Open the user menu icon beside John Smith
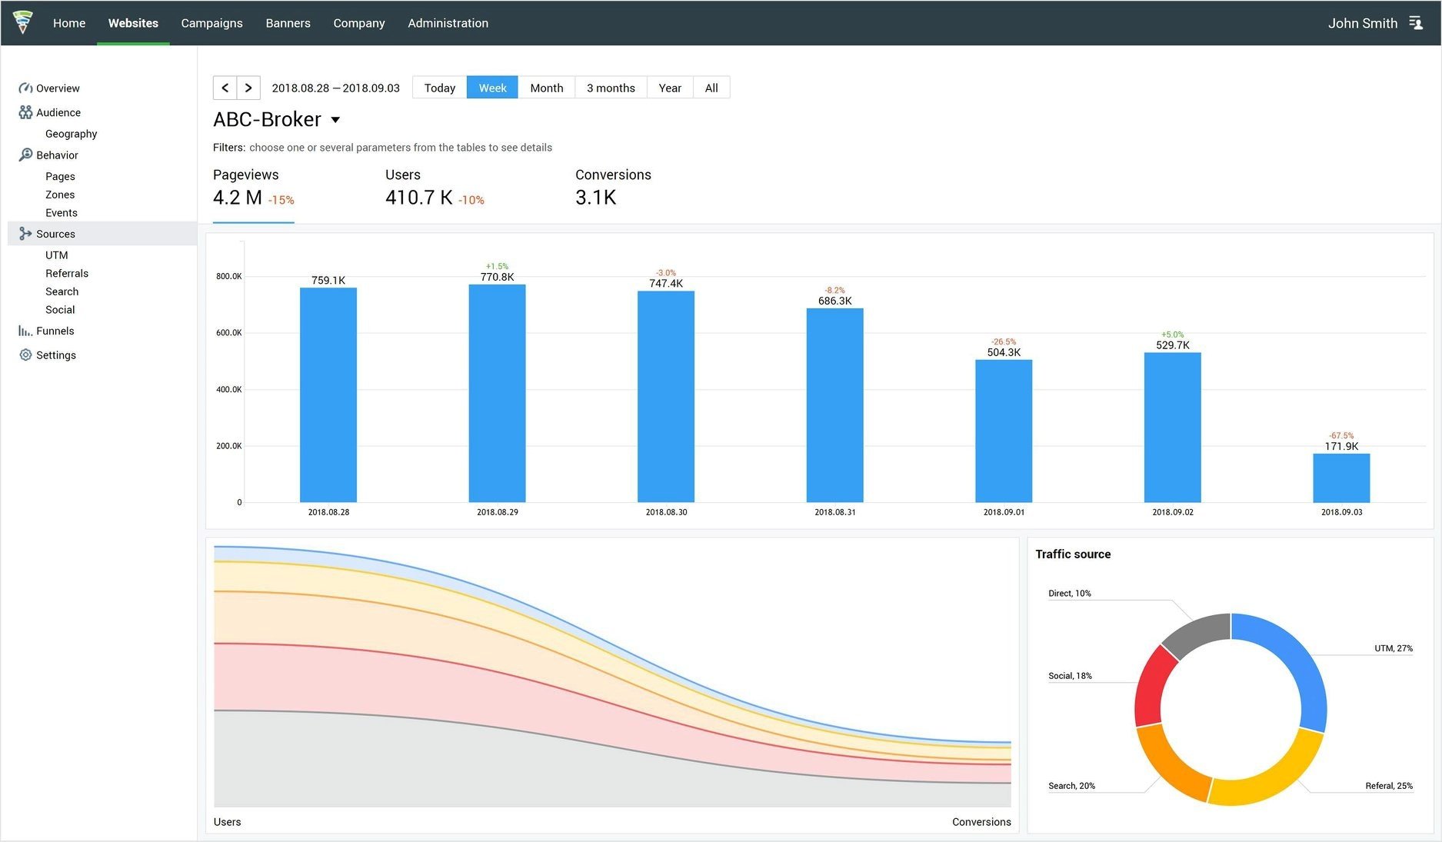 coord(1416,23)
